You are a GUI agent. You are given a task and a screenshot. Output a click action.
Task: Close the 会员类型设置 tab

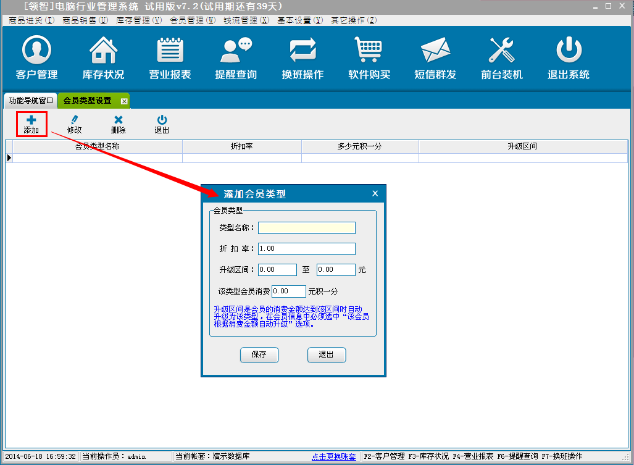coord(124,101)
